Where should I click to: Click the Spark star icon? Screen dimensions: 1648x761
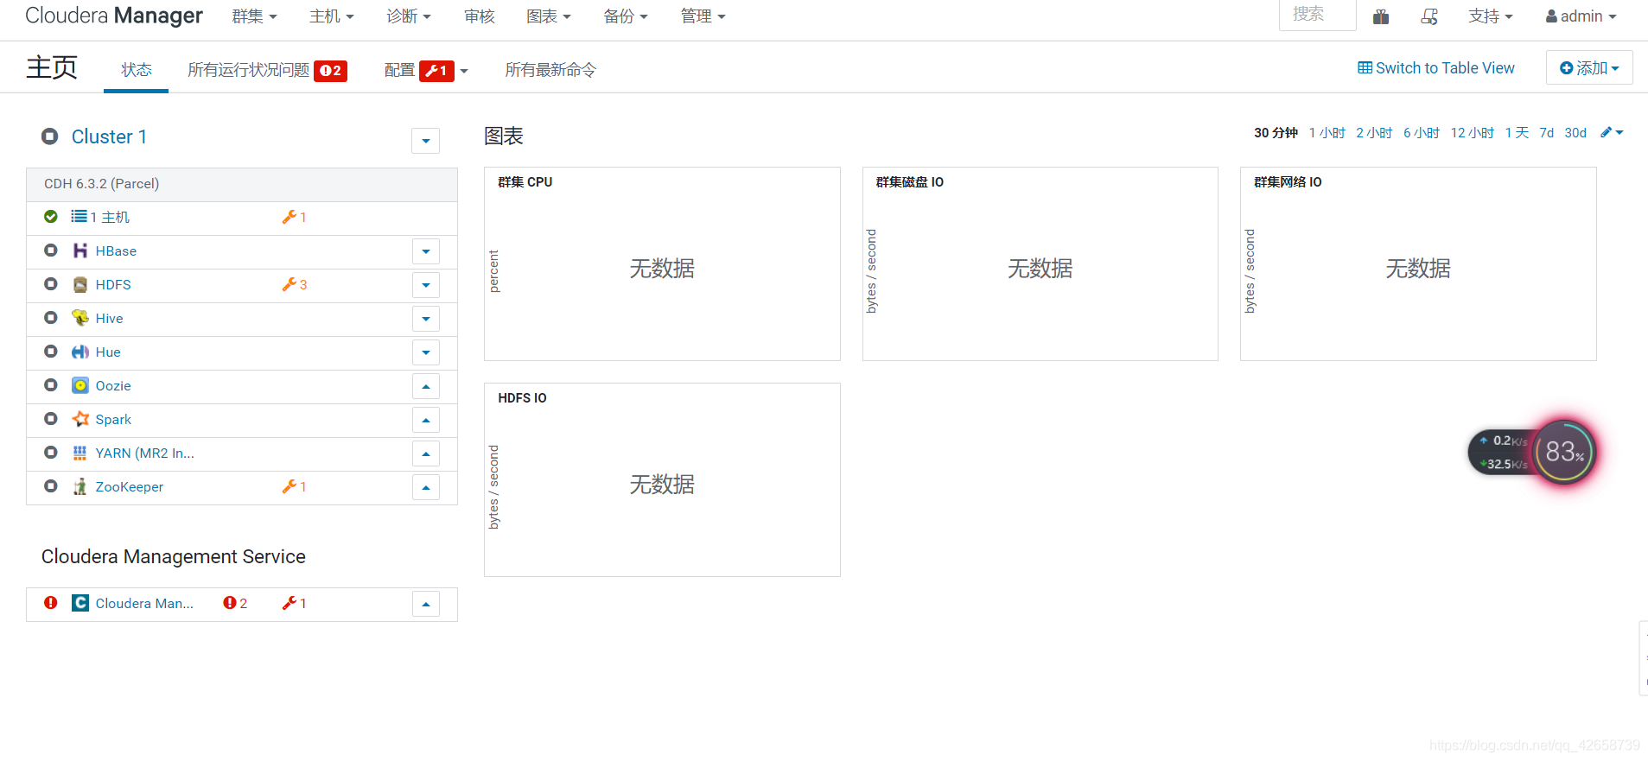[80, 419]
